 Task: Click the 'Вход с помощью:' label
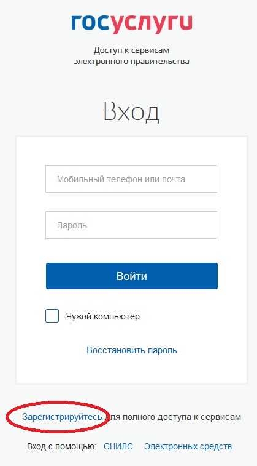coord(62,446)
